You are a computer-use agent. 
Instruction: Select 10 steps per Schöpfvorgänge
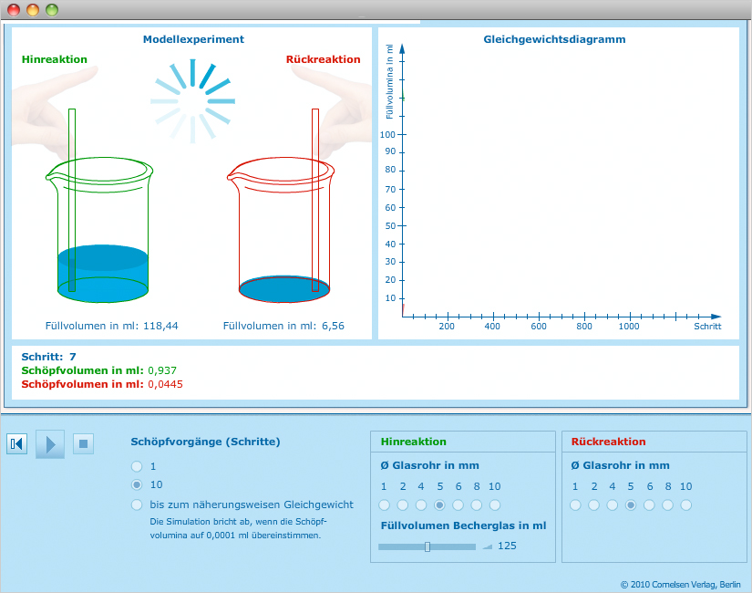[x=138, y=485]
